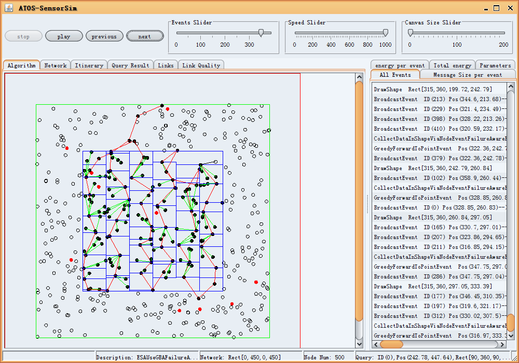The width and height of the screenshot is (519, 363).
Task: Click canvas scrollbar up arrow
Action: tap(359, 77)
